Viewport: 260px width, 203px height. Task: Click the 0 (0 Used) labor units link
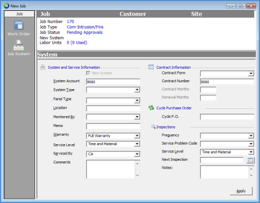pyautogui.click(x=77, y=43)
